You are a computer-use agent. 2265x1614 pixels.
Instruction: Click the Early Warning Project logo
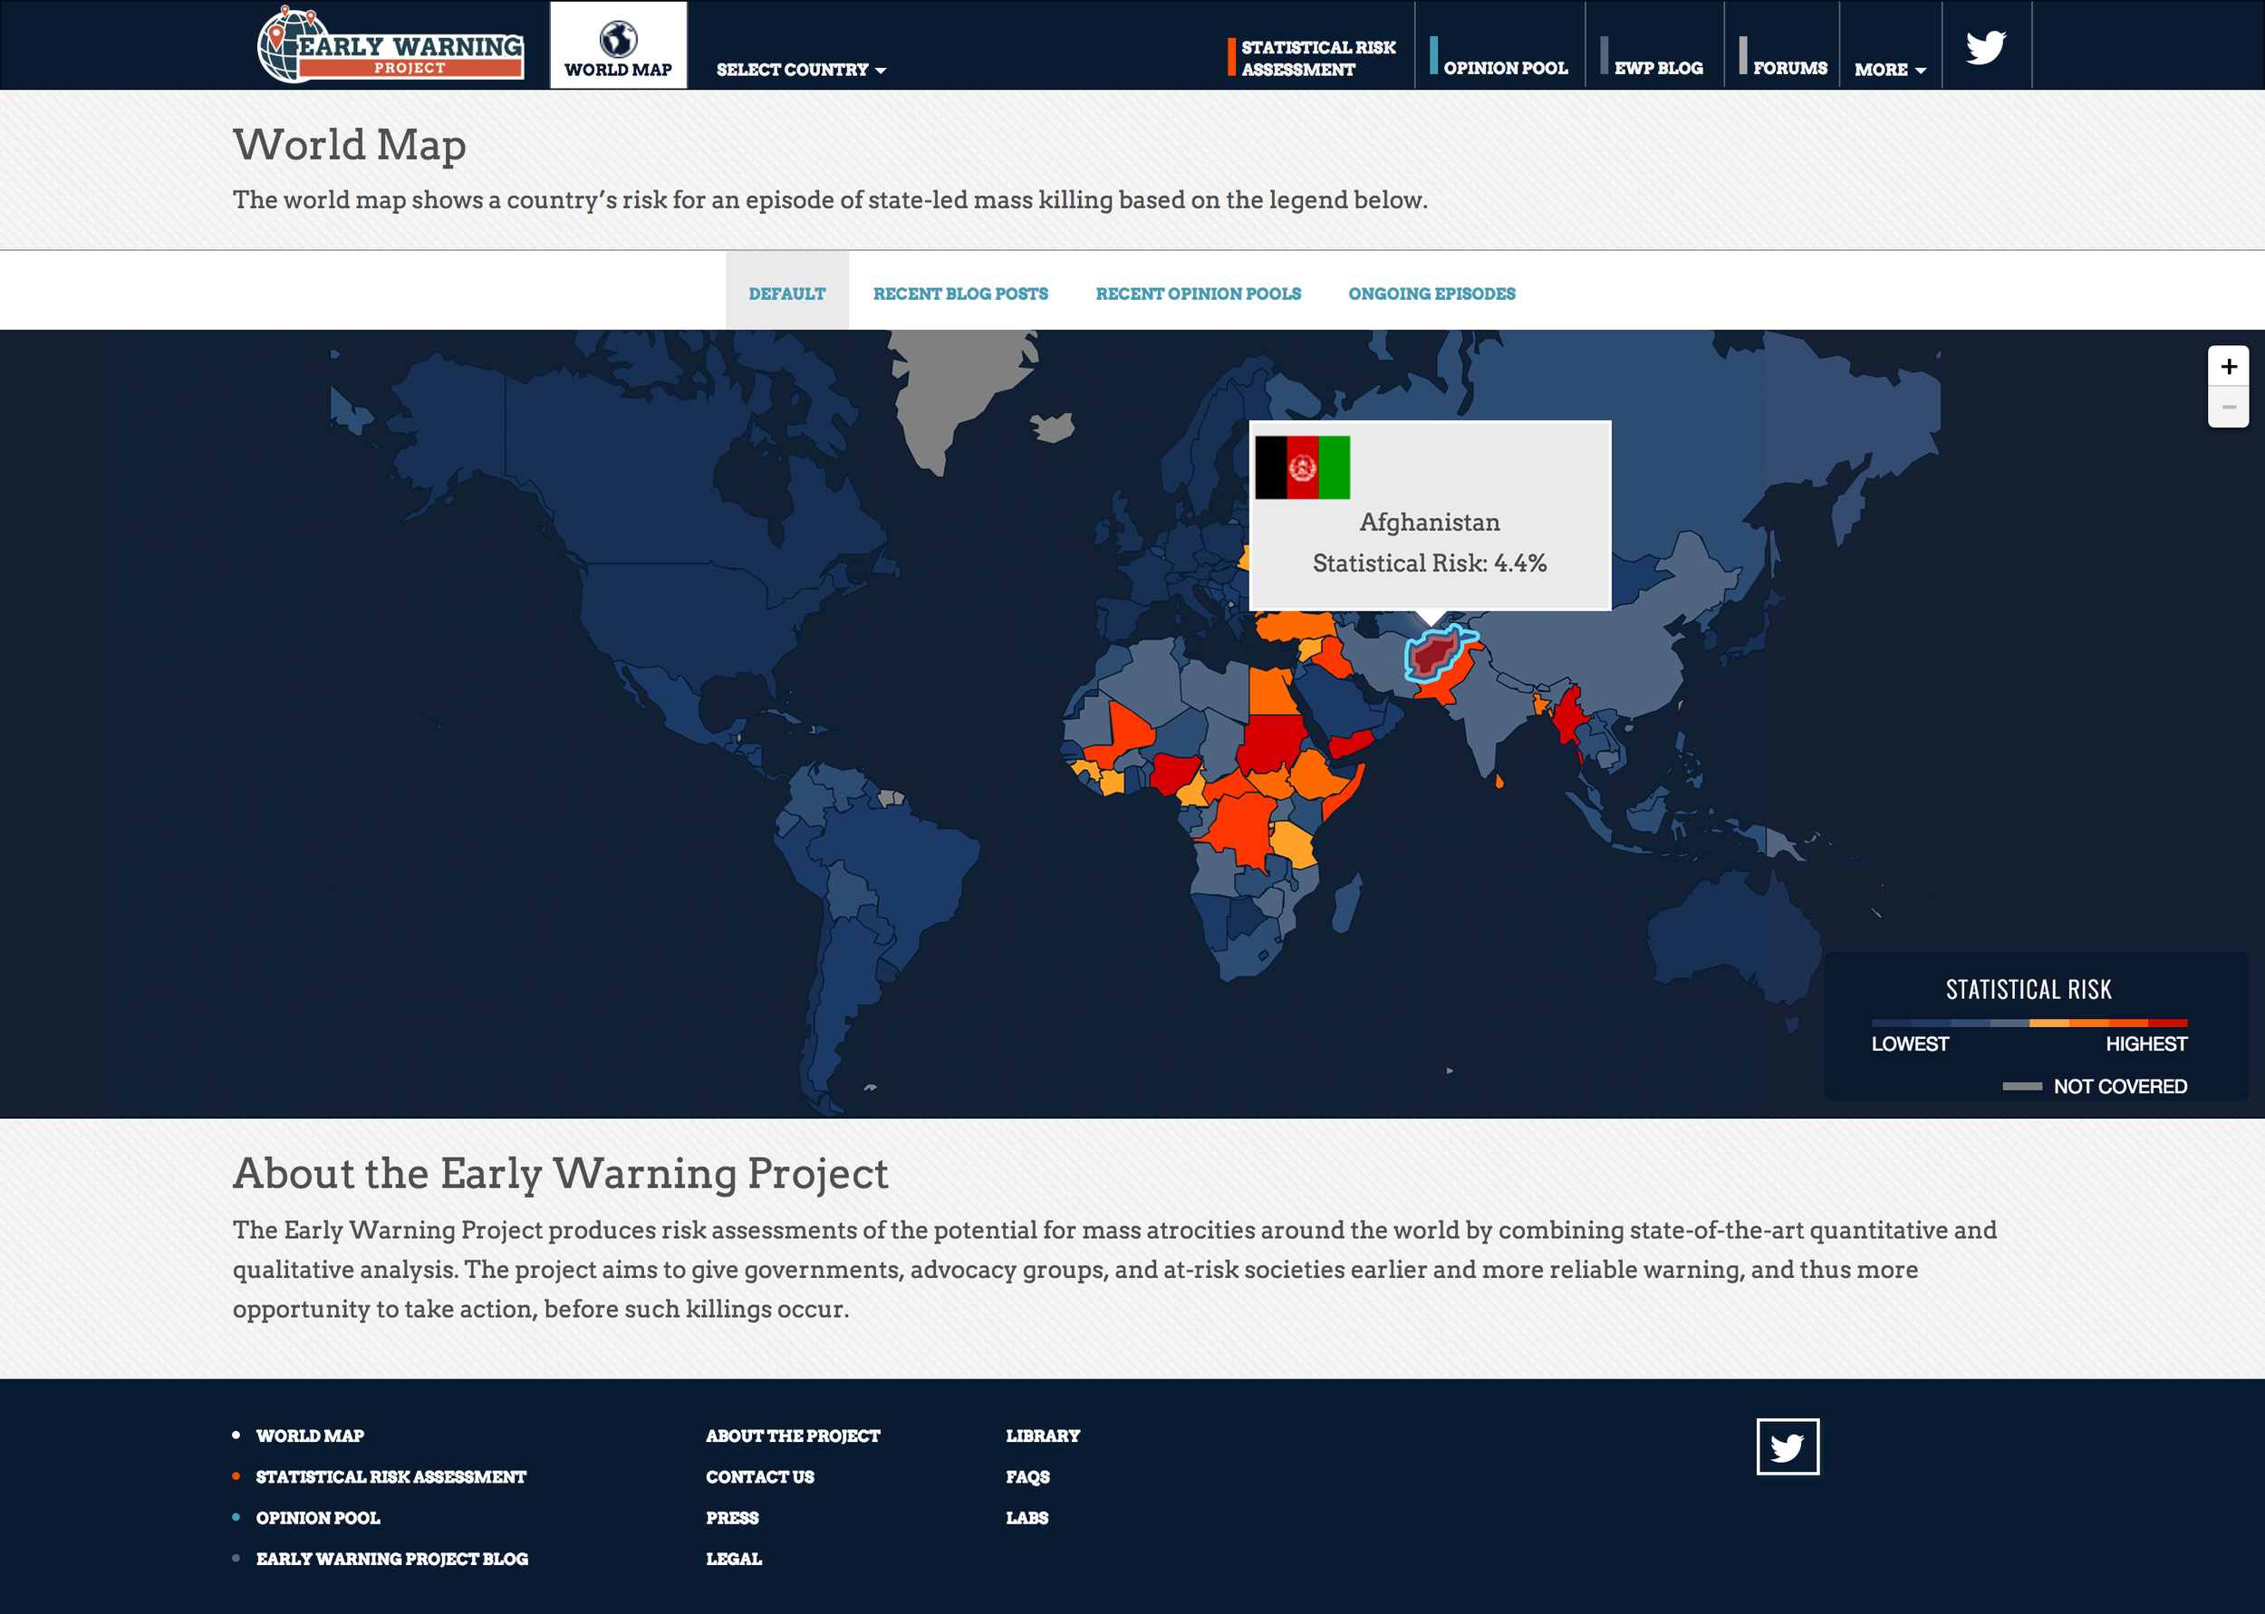tap(390, 45)
